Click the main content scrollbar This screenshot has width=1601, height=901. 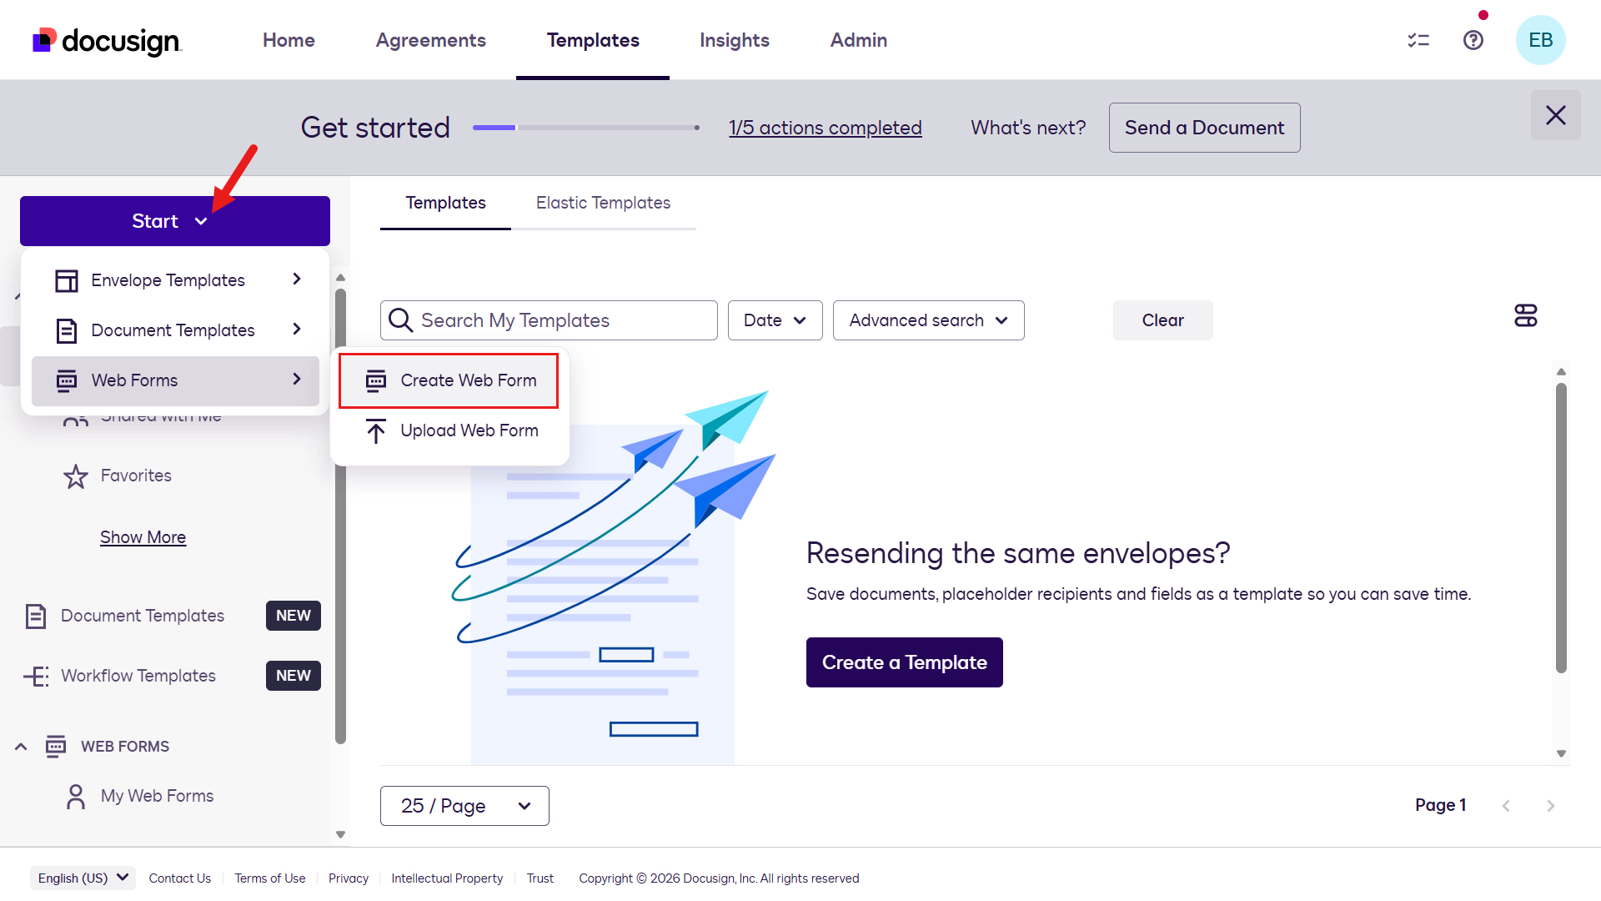1561,527
